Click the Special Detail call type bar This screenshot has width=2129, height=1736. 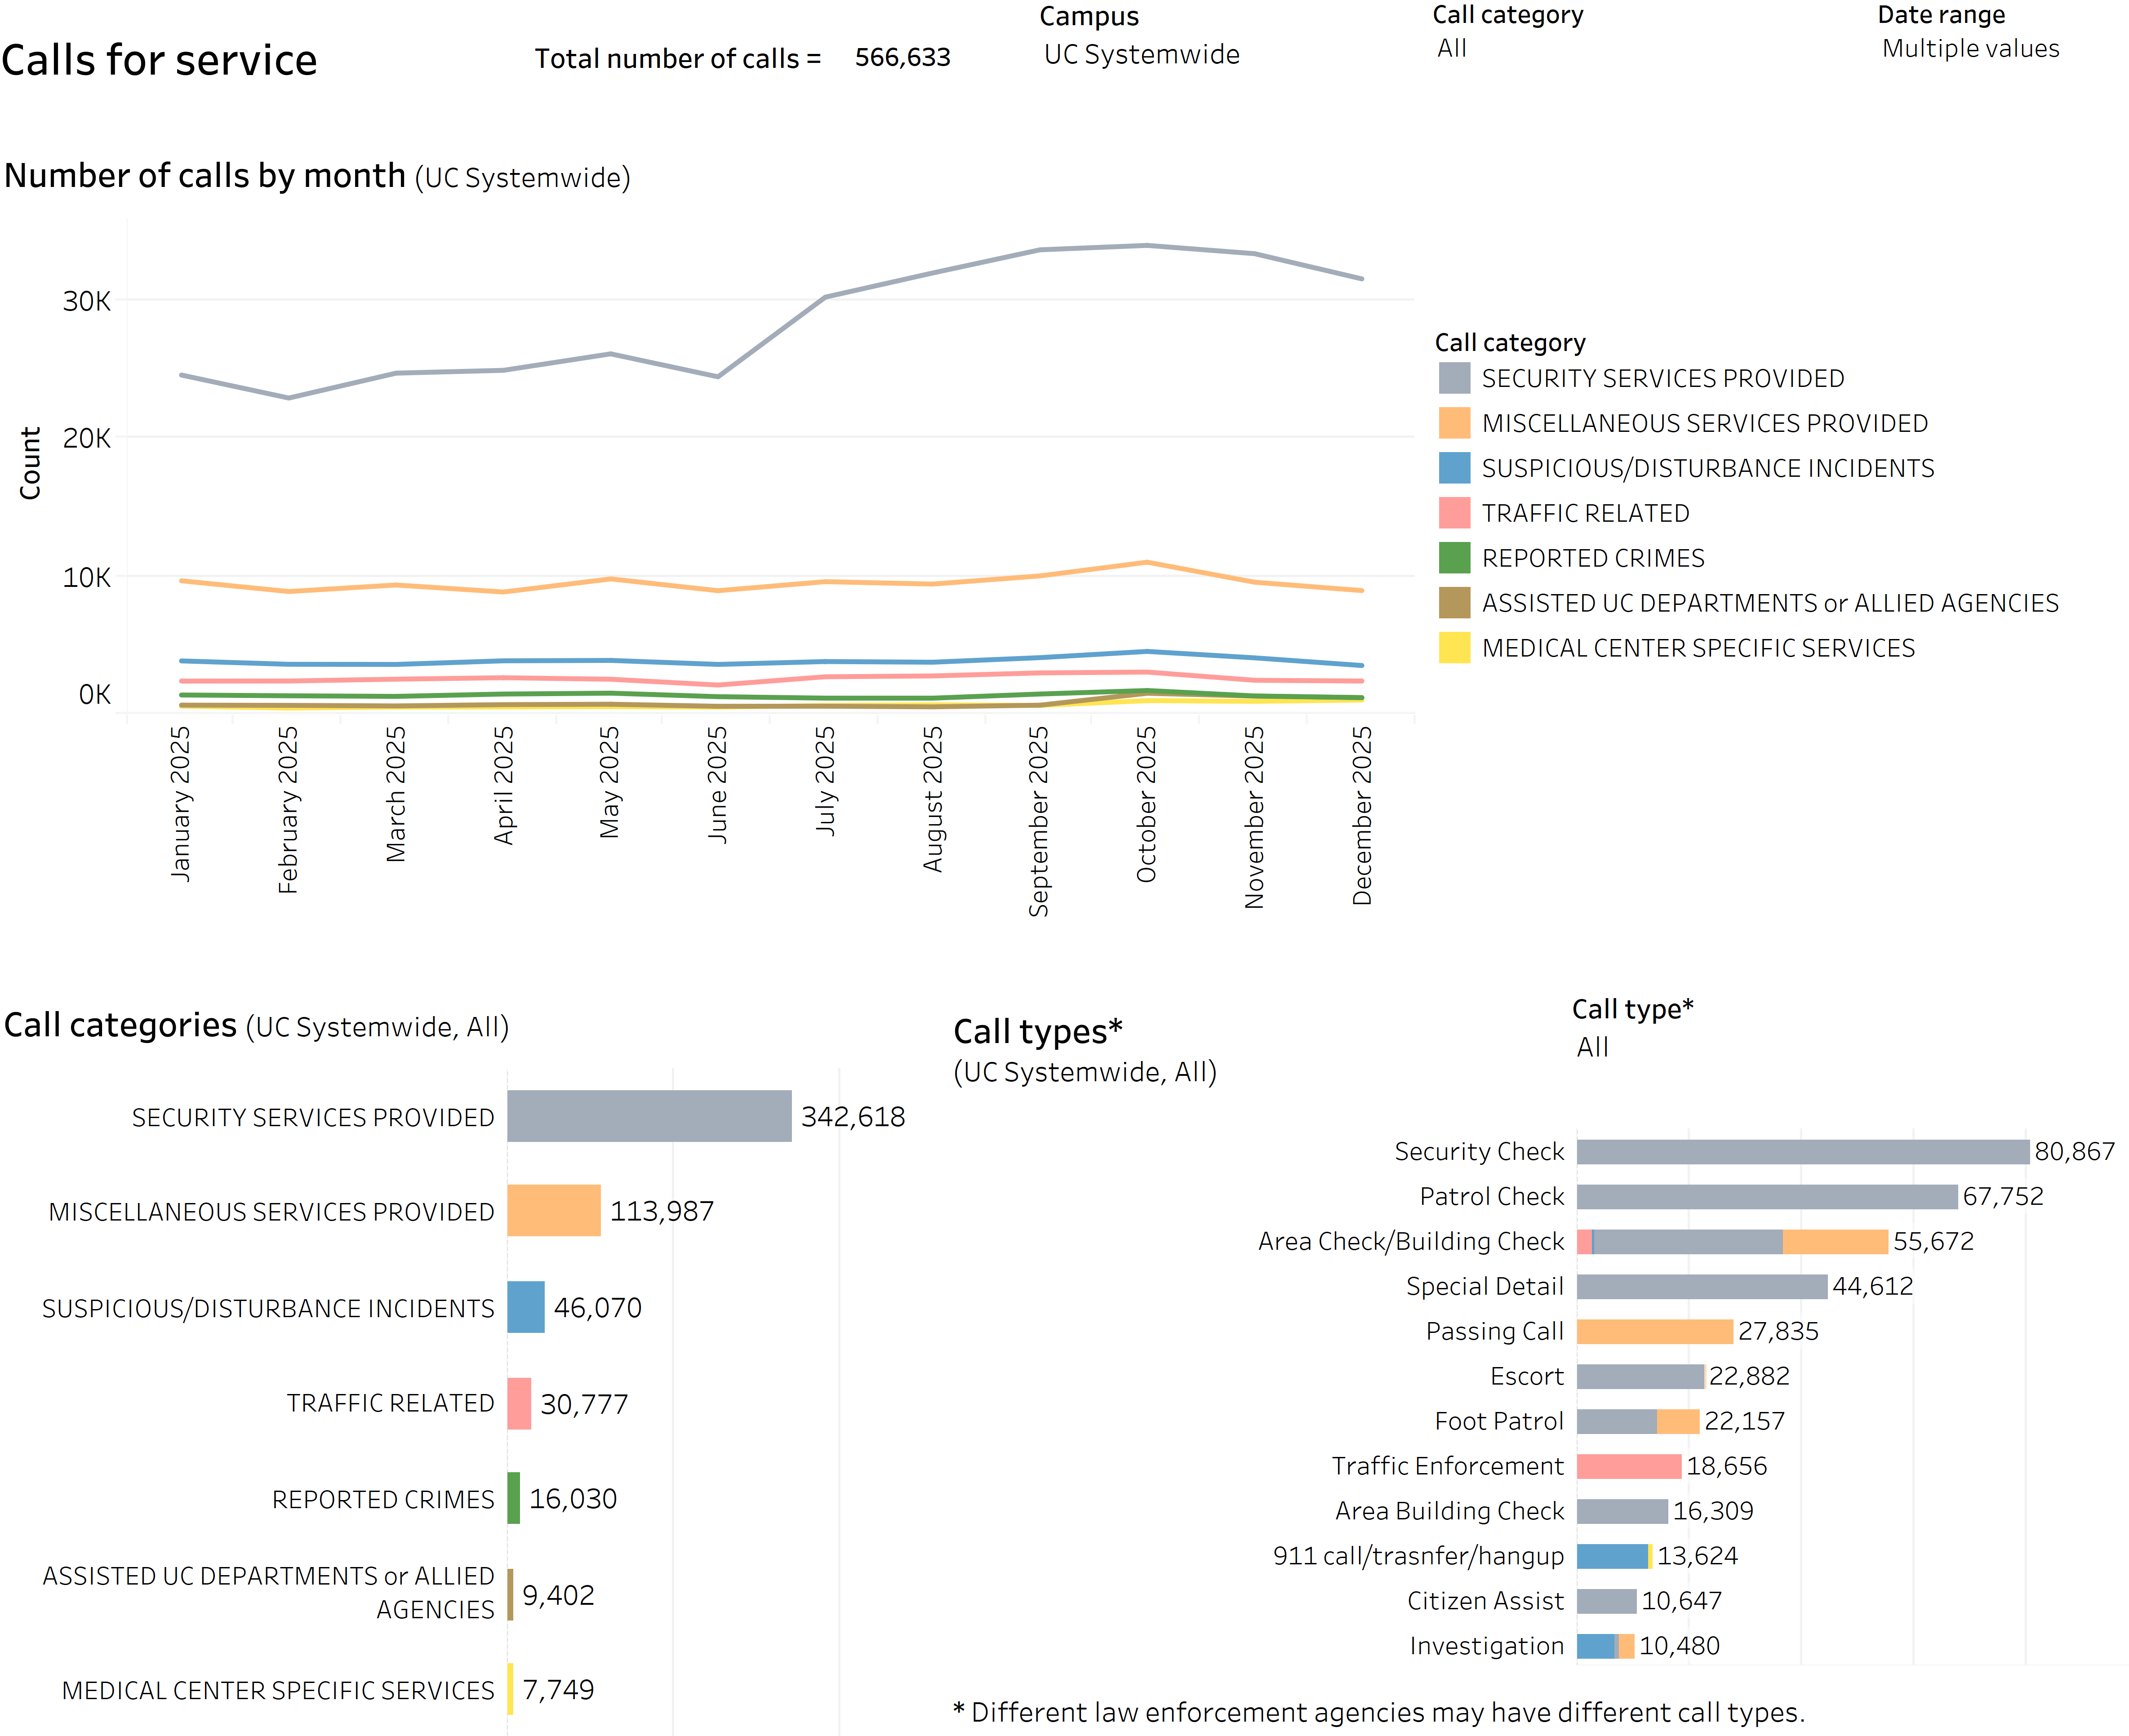[1702, 1286]
